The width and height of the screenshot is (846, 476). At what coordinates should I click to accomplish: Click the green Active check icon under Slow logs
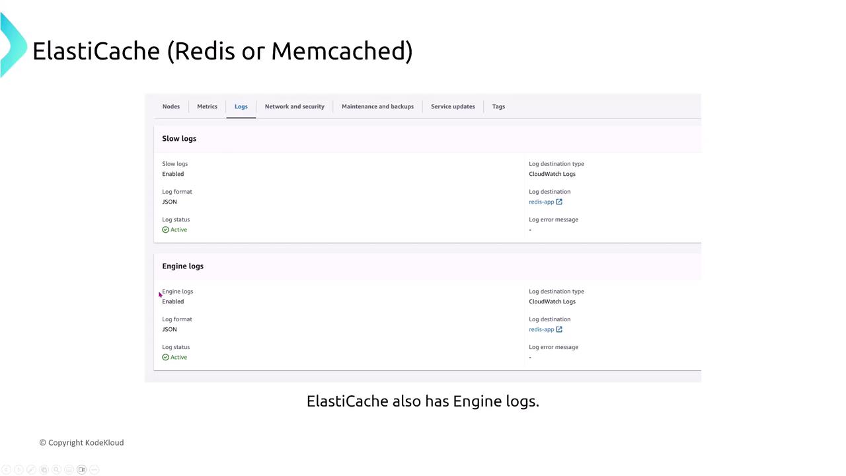[x=165, y=229]
